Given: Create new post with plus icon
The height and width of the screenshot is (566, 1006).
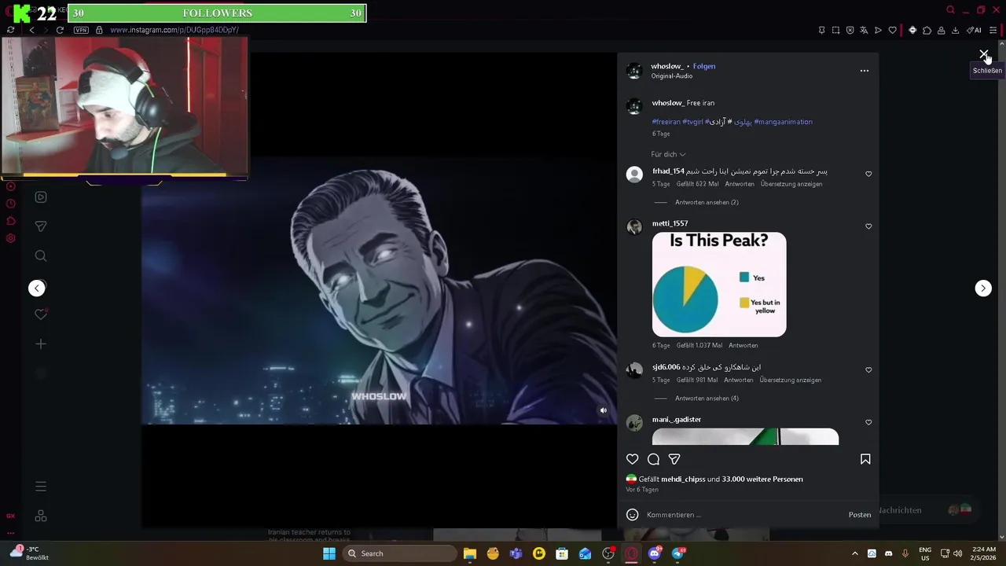Looking at the screenshot, I should coord(41,344).
